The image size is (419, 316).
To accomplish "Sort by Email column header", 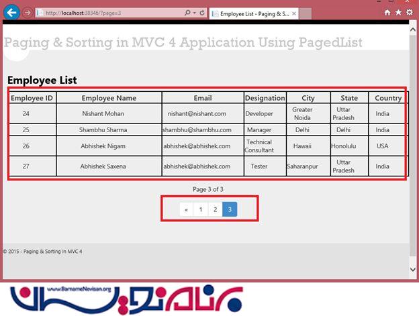I will 203,98.
